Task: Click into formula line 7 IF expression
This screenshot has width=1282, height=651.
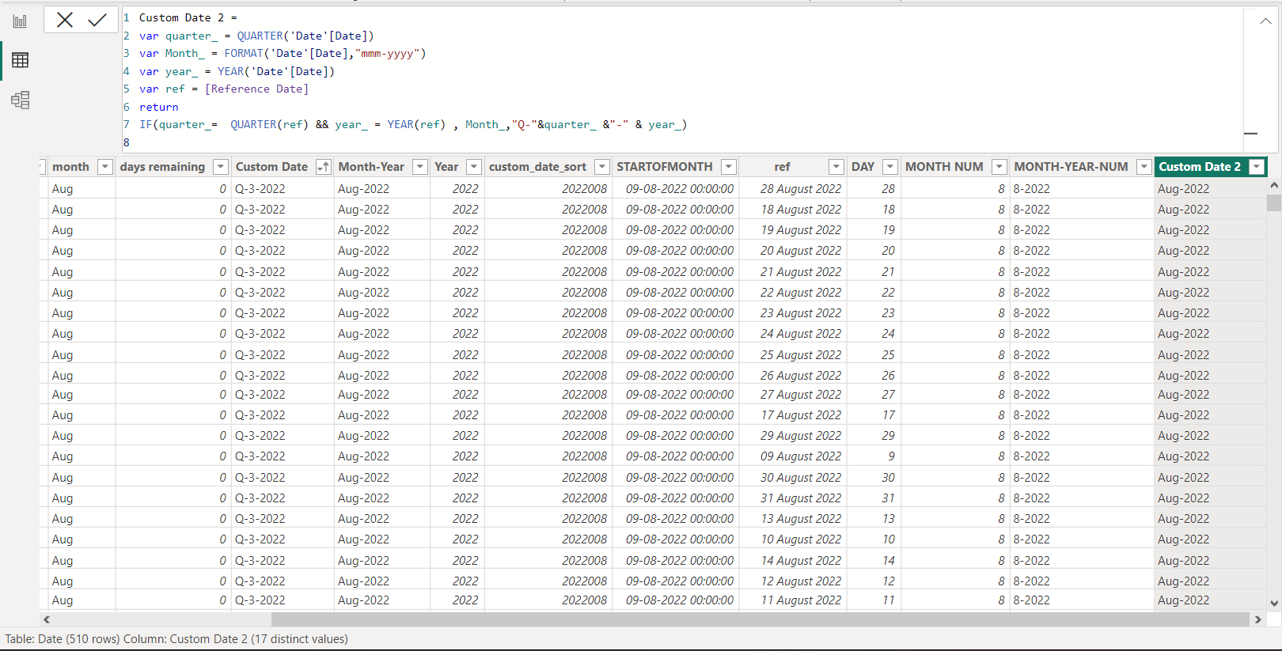Action: click(413, 124)
